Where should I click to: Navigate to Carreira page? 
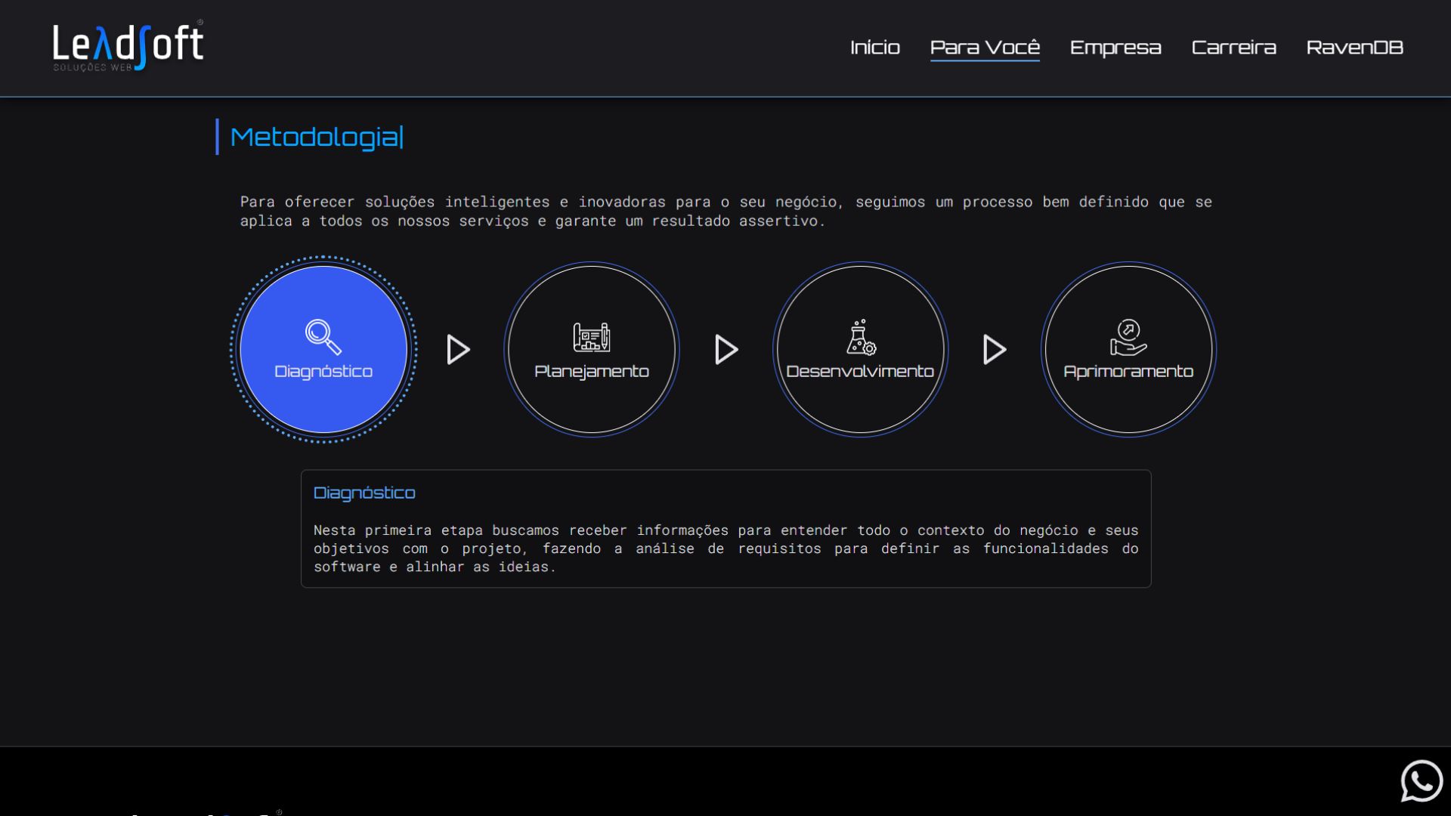[x=1234, y=48]
